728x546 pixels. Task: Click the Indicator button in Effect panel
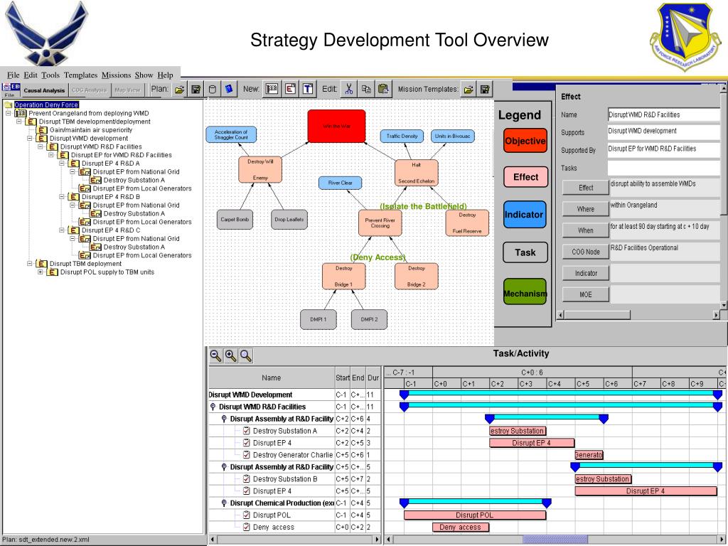[x=586, y=273]
